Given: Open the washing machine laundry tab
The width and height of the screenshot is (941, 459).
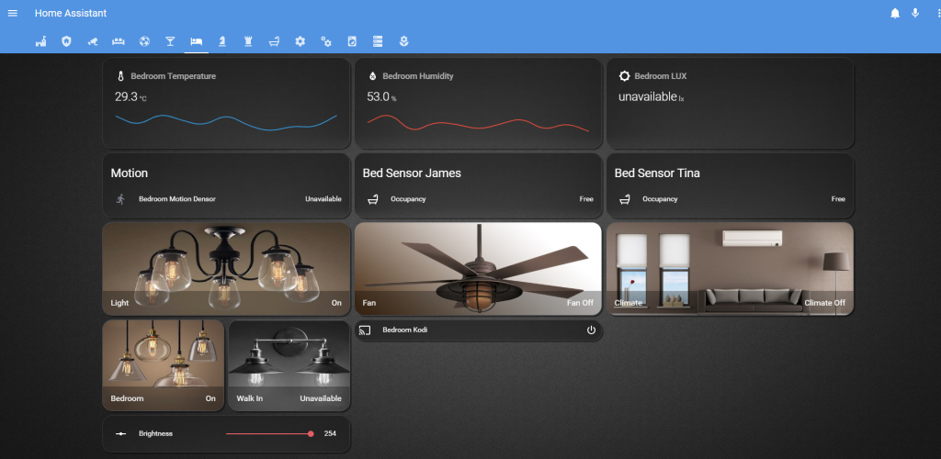Looking at the screenshot, I should (x=352, y=41).
